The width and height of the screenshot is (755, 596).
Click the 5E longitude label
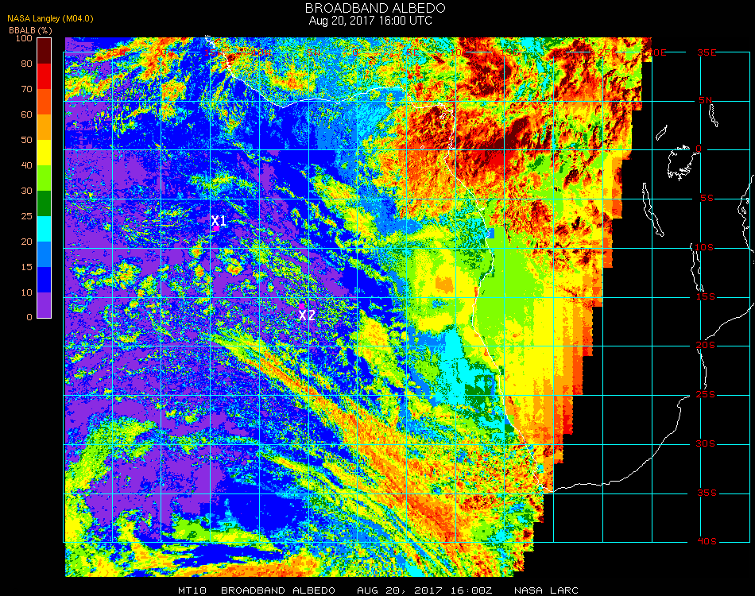(x=412, y=52)
